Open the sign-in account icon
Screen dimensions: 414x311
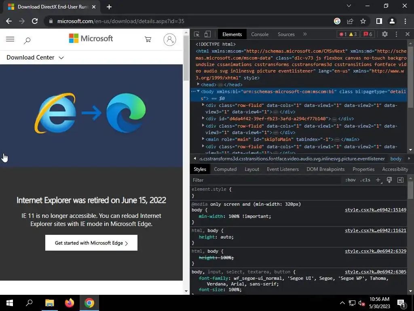click(x=170, y=39)
